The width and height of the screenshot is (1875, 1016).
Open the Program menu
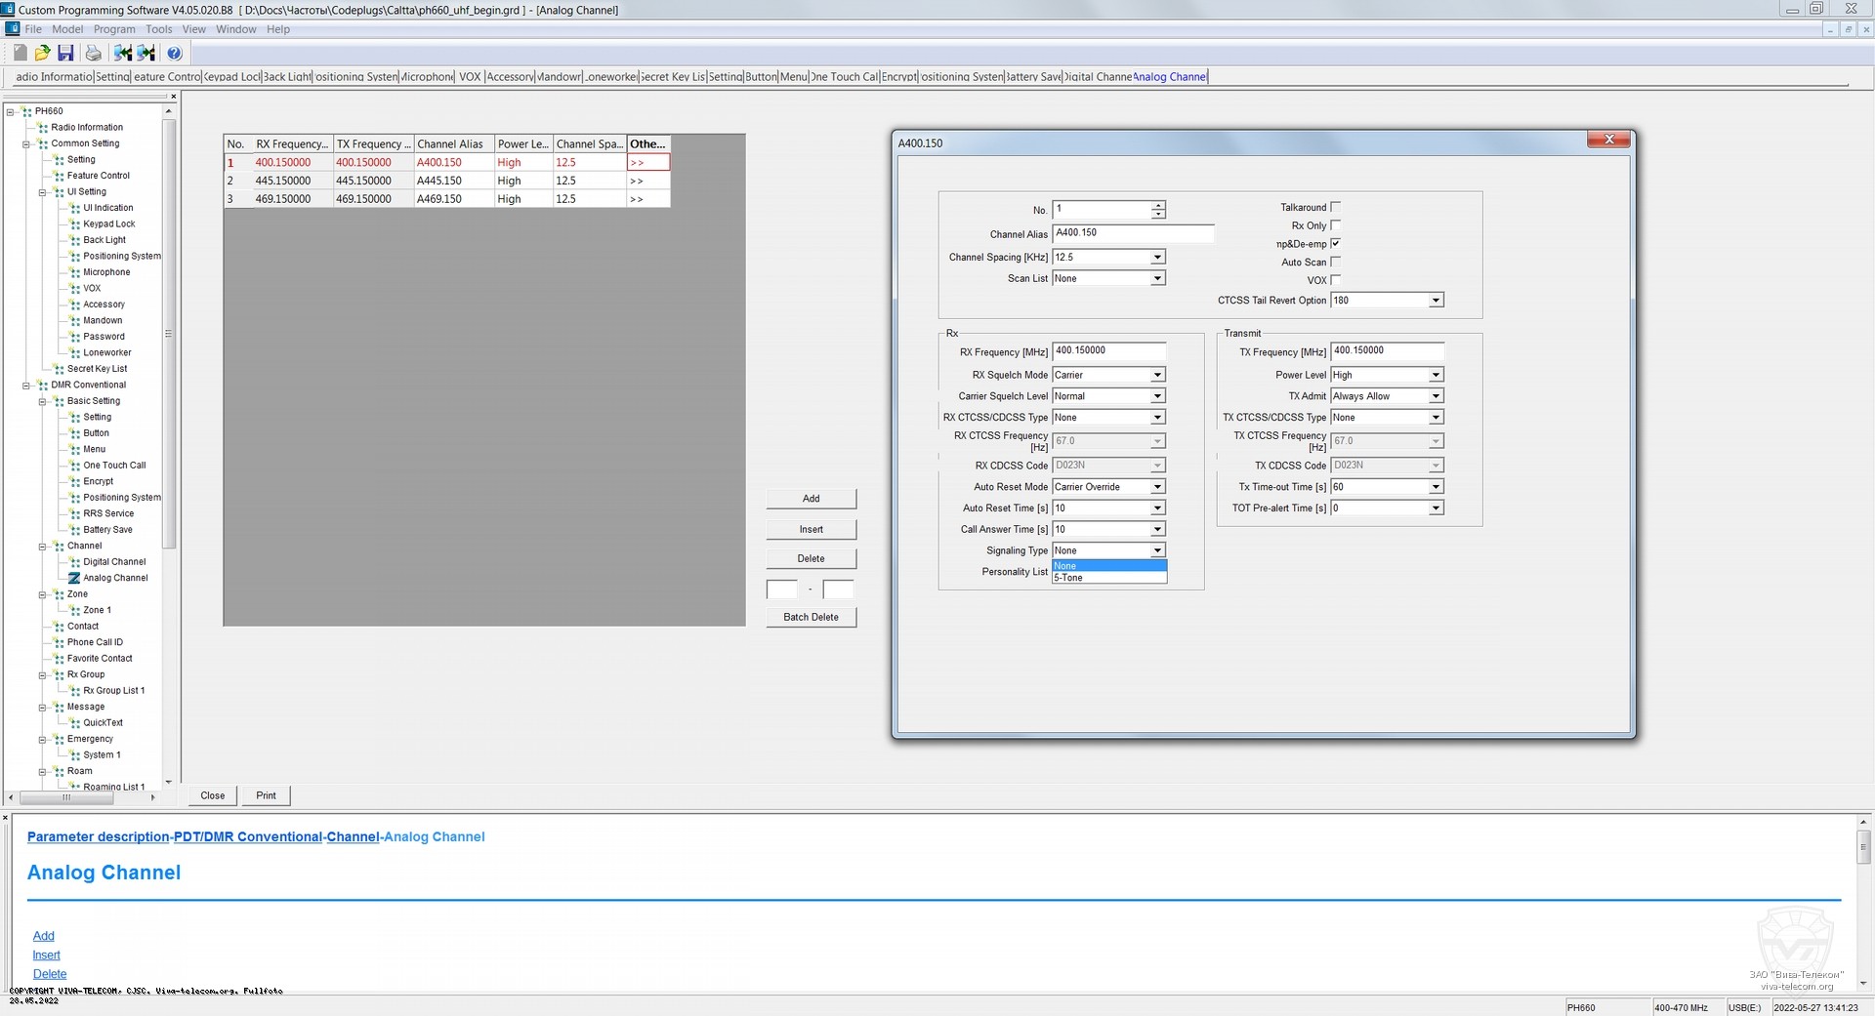(114, 29)
